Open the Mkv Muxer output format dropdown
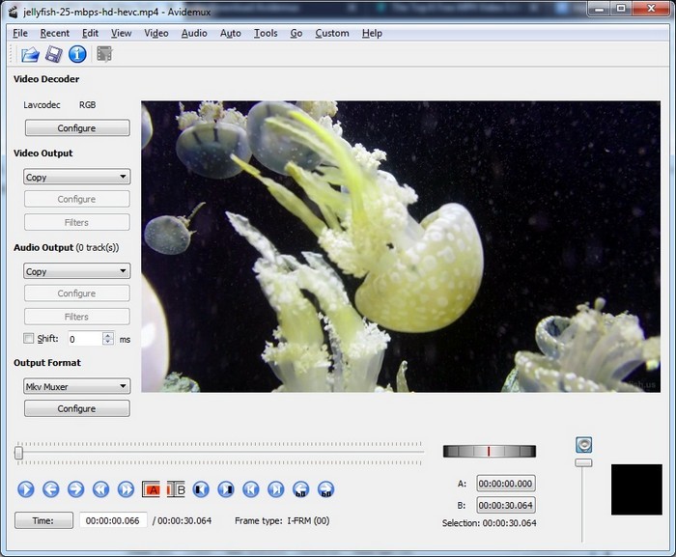This screenshot has width=676, height=557. (x=76, y=386)
